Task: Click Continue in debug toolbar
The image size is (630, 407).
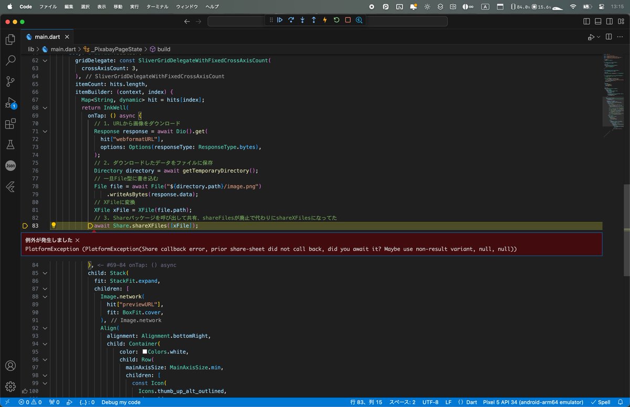Action: pos(280,20)
